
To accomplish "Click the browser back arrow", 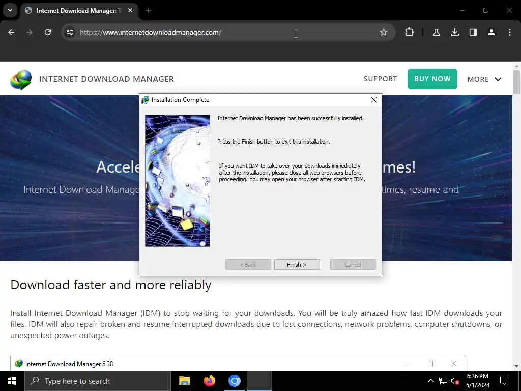I will (11, 32).
